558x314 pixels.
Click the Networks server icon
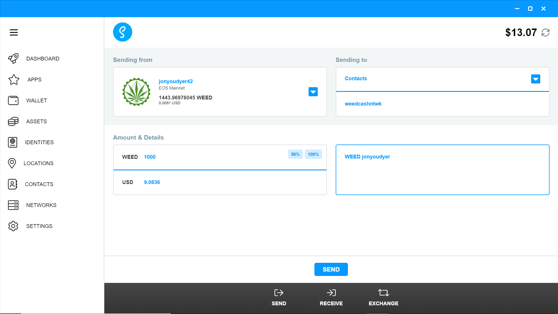pyautogui.click(x=13, y=205)
